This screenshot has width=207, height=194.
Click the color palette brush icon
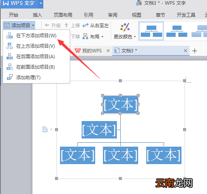pyautogui.click(x=125, y=27)
